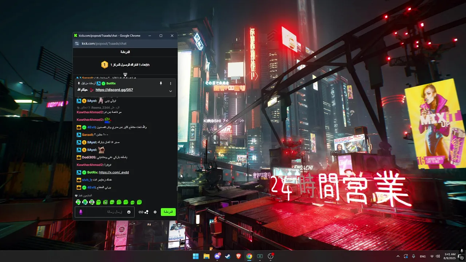Click the frog emote in KawtherAhmad2's message

(x=107, y=119)
